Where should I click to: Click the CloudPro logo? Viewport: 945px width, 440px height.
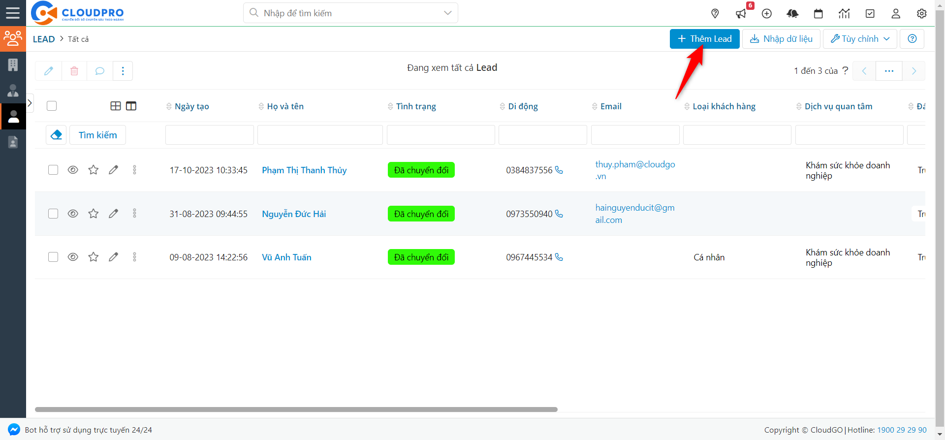[x=77, y=13]
